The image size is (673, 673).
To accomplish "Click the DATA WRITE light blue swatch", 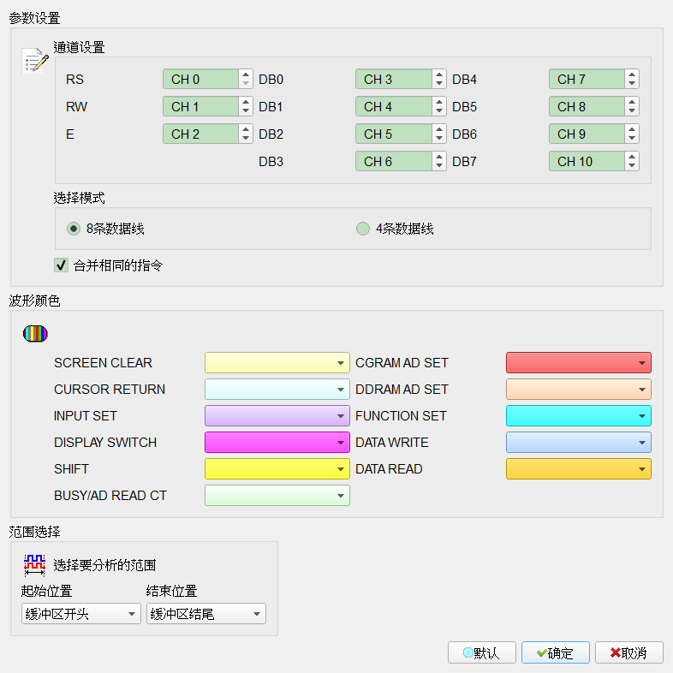I will pyautogui.click(x=579, y=443).
